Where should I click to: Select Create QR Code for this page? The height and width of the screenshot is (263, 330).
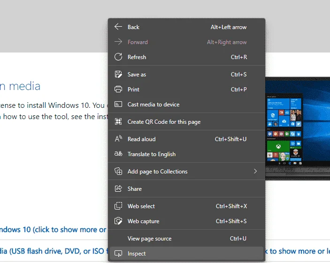[186, 122]
